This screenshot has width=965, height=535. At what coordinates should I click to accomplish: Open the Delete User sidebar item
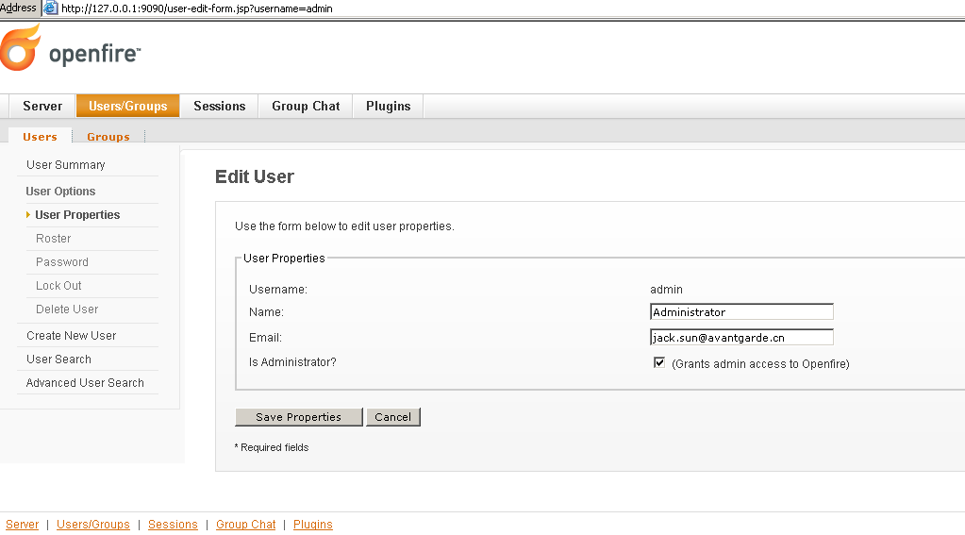click(67, 309)
